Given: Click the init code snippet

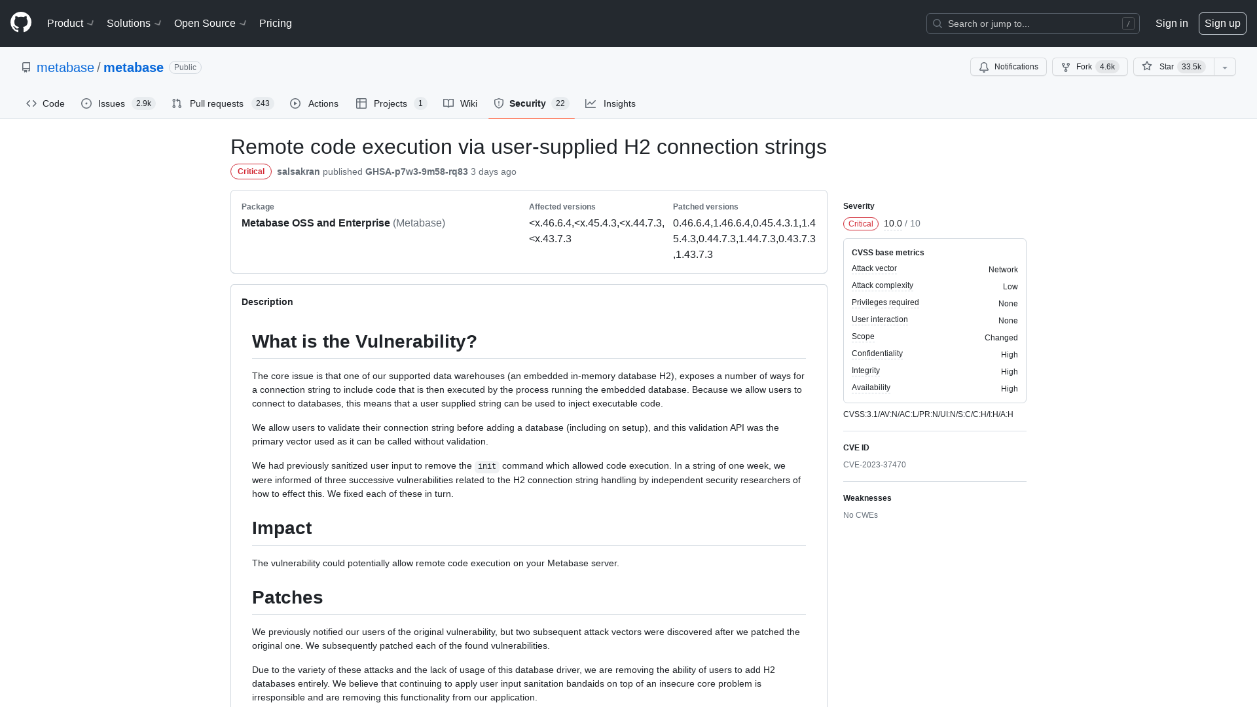Looking at the screenshot, I should tap(487, 467).
